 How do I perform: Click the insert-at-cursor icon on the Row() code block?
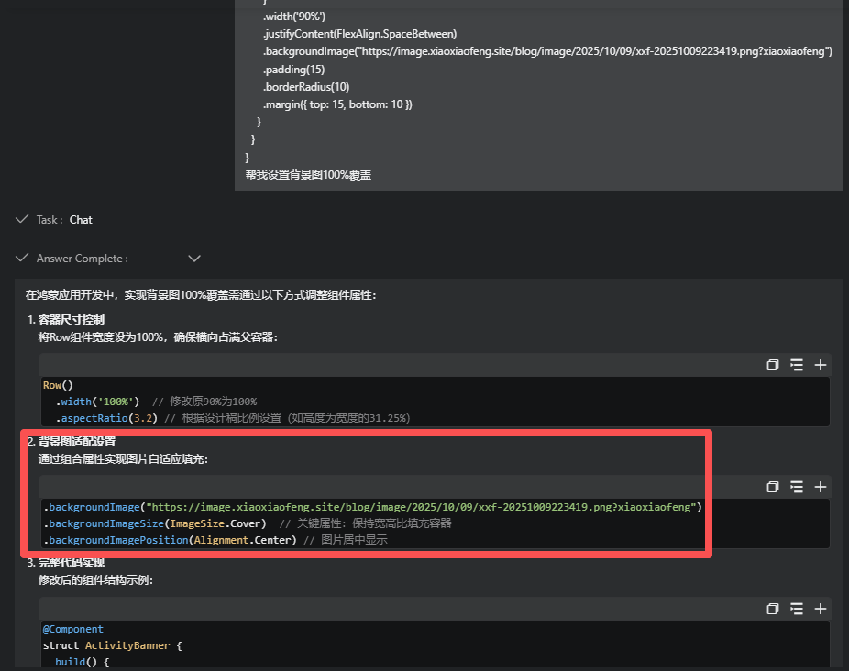797,365
